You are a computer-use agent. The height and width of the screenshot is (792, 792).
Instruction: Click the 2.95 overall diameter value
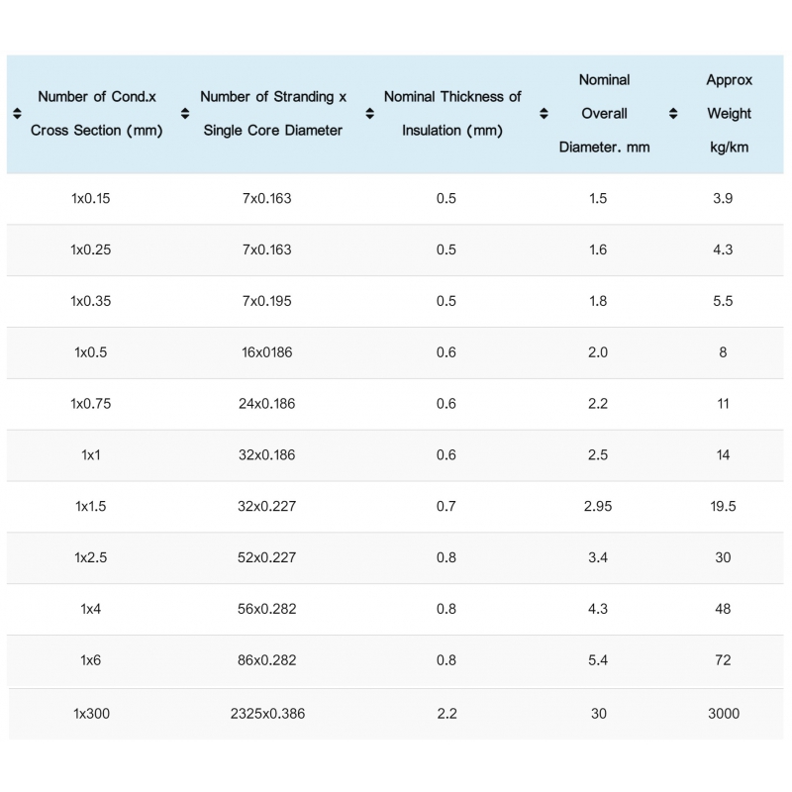point(598,506)
